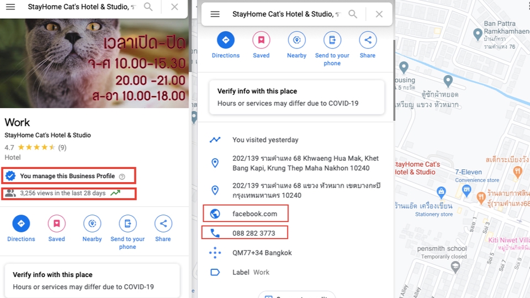Share place from left panel
Image resolution: width=530 pixels, height=298 pixels.
[x=163, y=228]
